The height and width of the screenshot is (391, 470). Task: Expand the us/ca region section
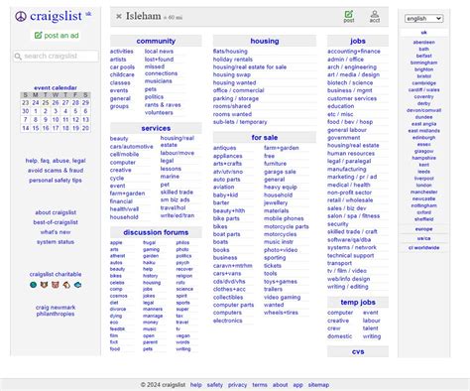423,238
